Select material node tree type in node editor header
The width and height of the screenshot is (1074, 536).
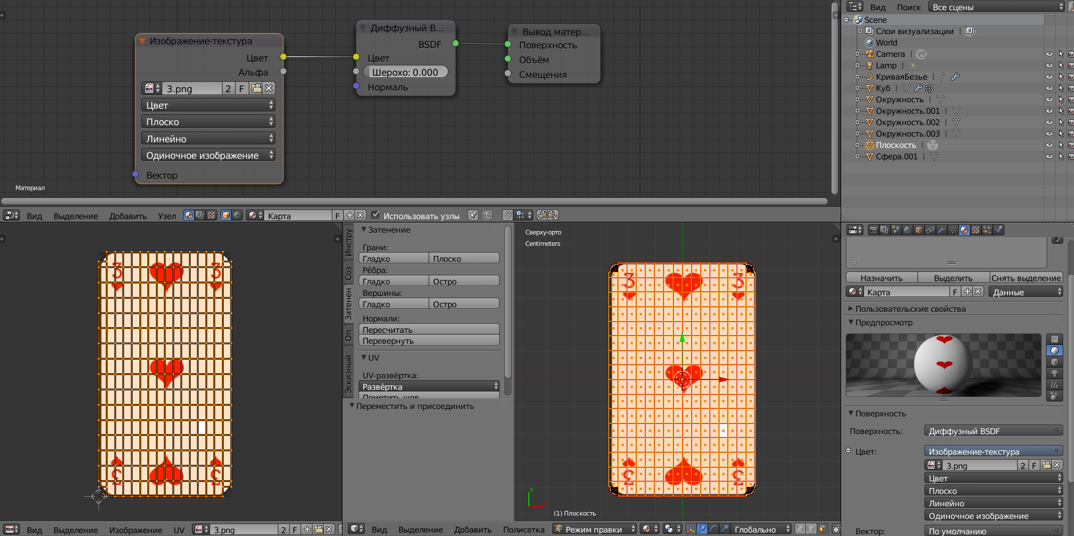point(189,215)
